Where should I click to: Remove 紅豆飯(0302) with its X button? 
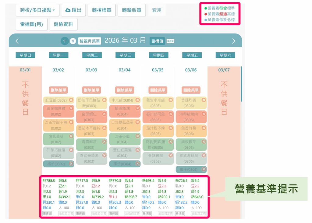(71, 99)
